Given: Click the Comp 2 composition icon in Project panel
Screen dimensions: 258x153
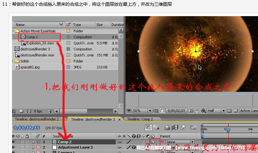Looking at the screenshot, I should click(x=23, y=37).
